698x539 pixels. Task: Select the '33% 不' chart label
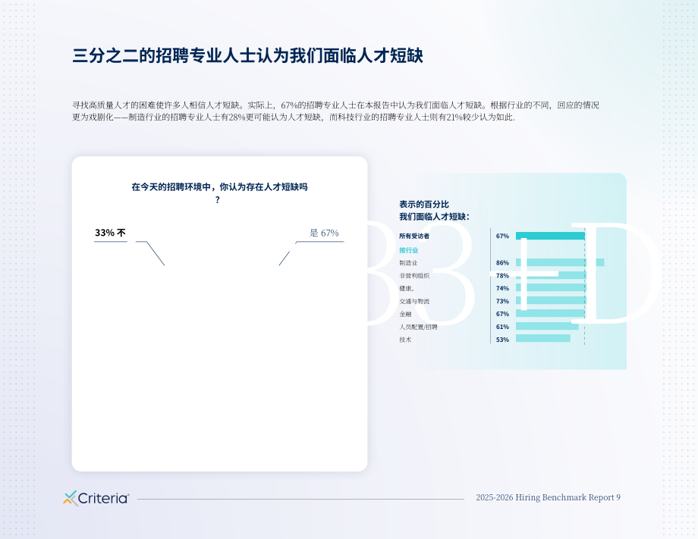(x=110, y=233)
